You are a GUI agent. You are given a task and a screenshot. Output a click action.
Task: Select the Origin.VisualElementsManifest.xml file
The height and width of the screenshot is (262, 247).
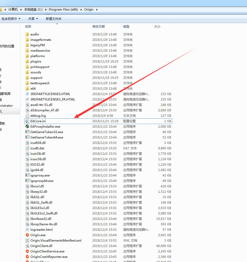pyautogui.click(x=56, y=240)
